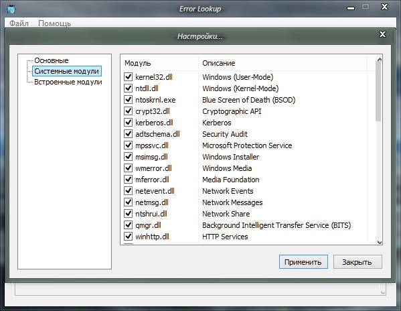Image resolution: width=401 pixels, height=311 pixels.
Task: Click the module list scrollbar up arrow
Action: 380,60
